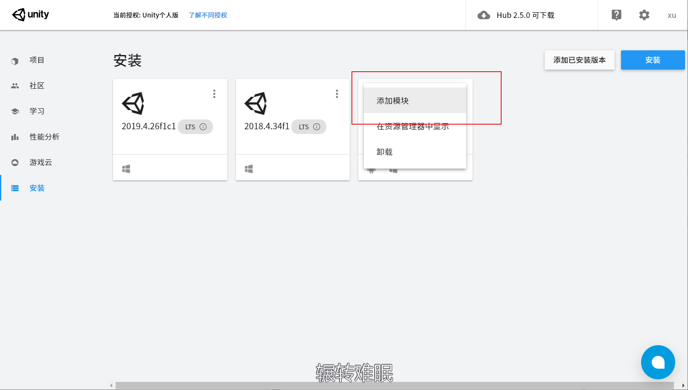This screenshot has height=390, width=688.
Task: Click the blue 安装 button
Action: coord(653,60)
